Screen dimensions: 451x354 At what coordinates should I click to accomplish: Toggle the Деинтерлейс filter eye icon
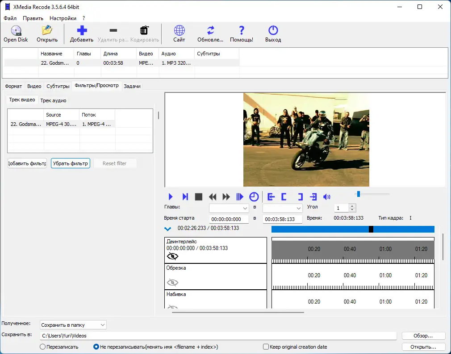(172, 256)
